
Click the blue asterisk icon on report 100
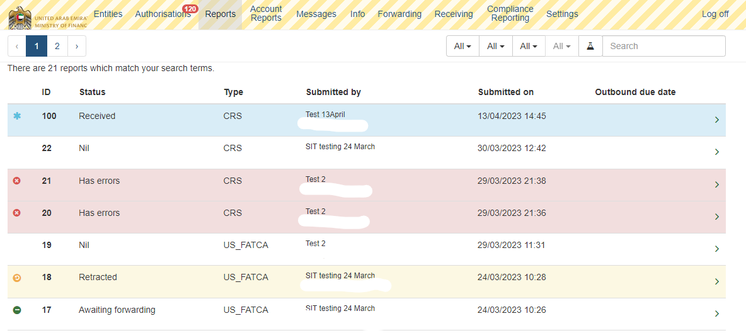coord(17,116)
